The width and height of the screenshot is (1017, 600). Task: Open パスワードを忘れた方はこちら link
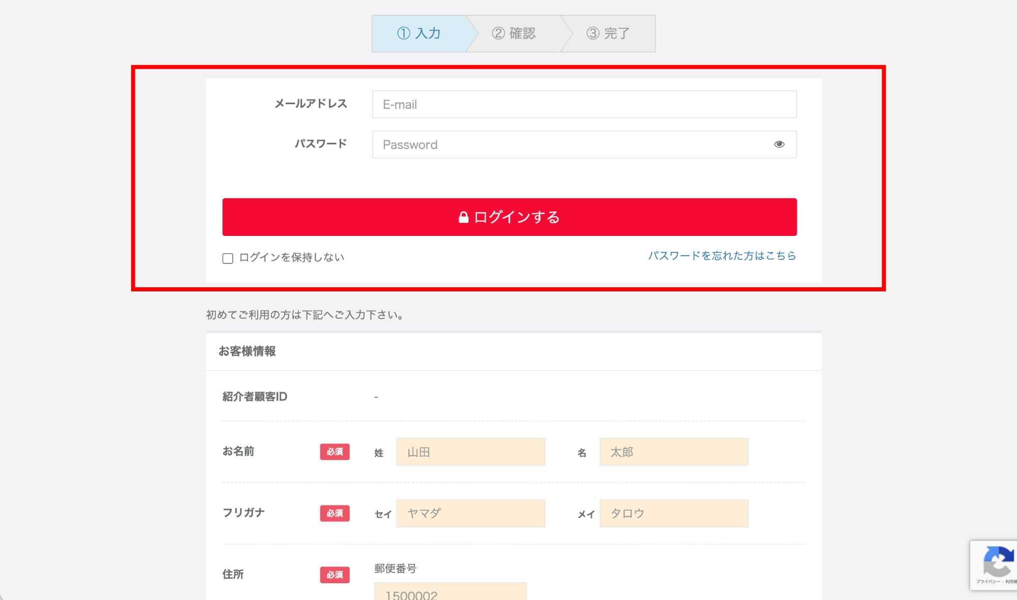[722, 256]
